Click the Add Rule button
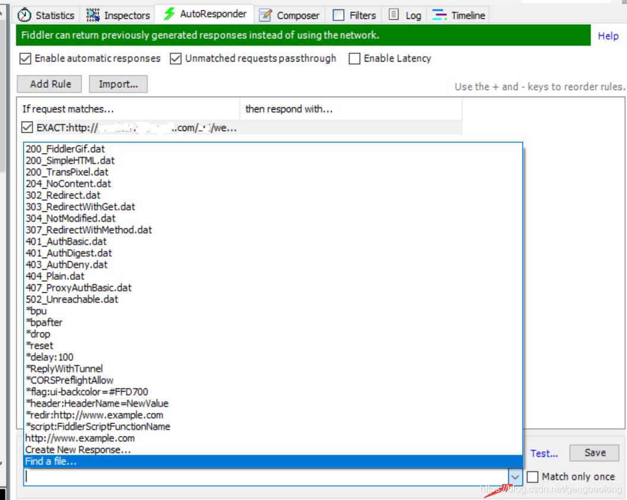This screenshot has height=500, width=627. [x=50, y=84]
